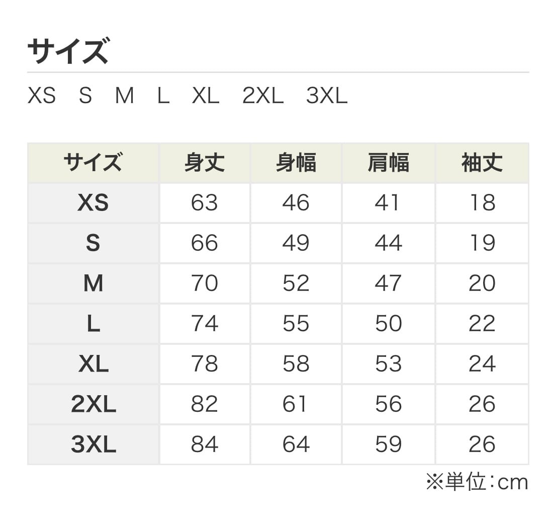Choose M in the top size list

click(124, 95)
